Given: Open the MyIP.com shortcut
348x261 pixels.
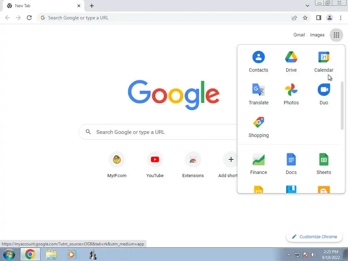Looking at the screenshot, I should 117,165.
